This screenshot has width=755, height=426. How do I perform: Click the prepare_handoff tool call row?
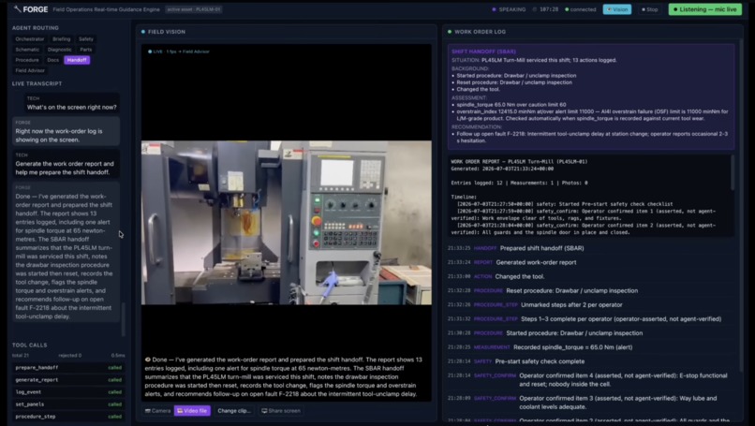pos(68,368)
